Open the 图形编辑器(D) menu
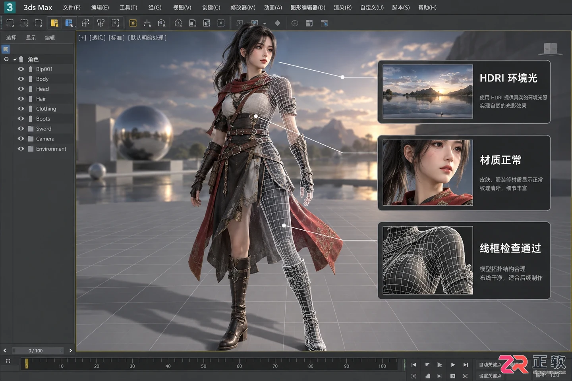 pos(308,8)
